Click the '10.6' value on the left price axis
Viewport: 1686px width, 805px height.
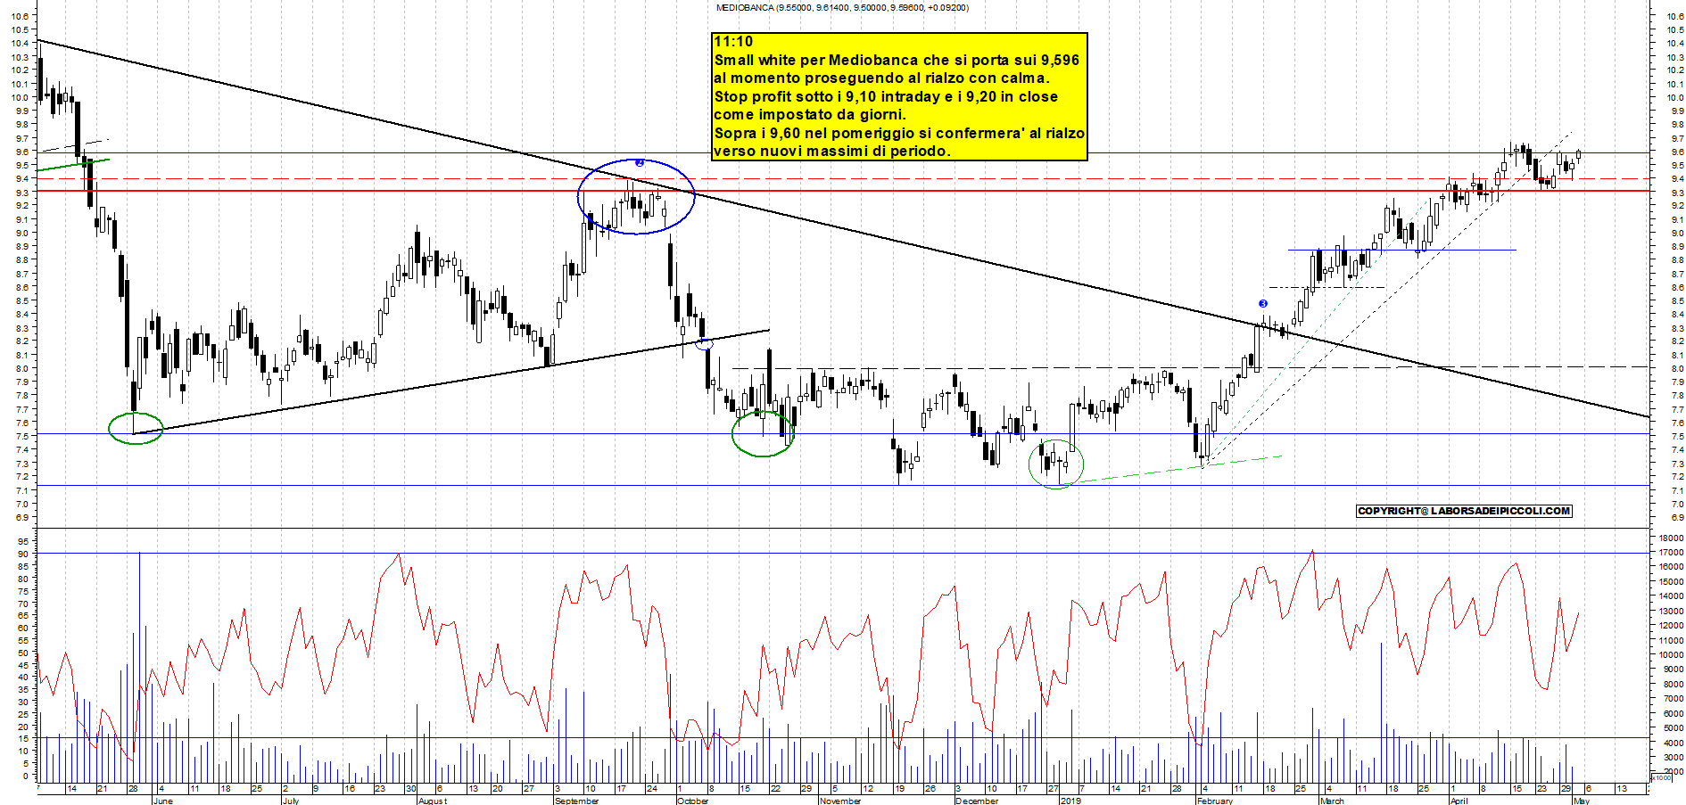click(21, 16)
